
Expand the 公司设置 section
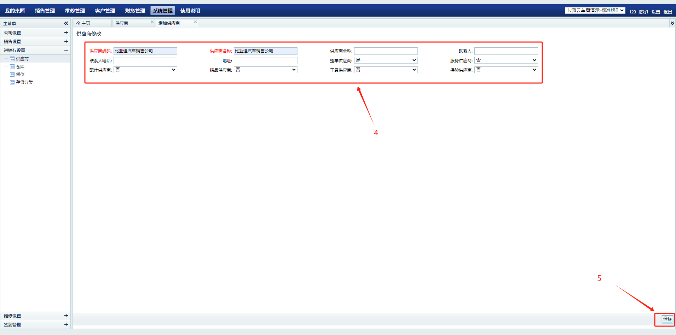coord(66,33)
